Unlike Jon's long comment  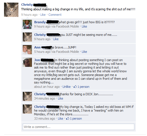tap(66, 87)
